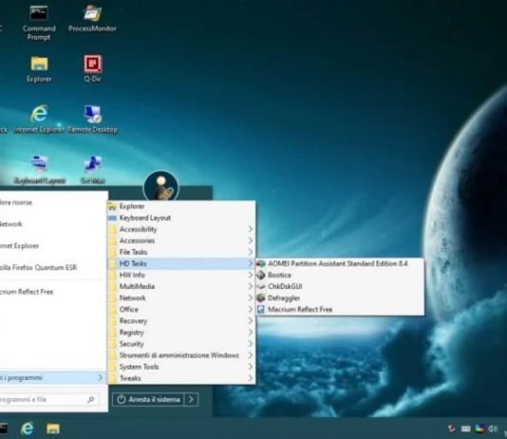
Task: Launch Defraggler from the submenu
Action: [340, 298]
